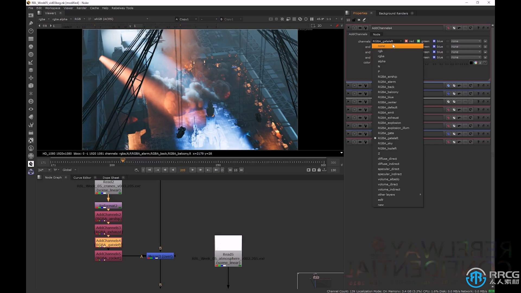This screenshot has height=293, width=521.
Task: Open the Image nodes toolbar icon
Action: pos(31,15)
